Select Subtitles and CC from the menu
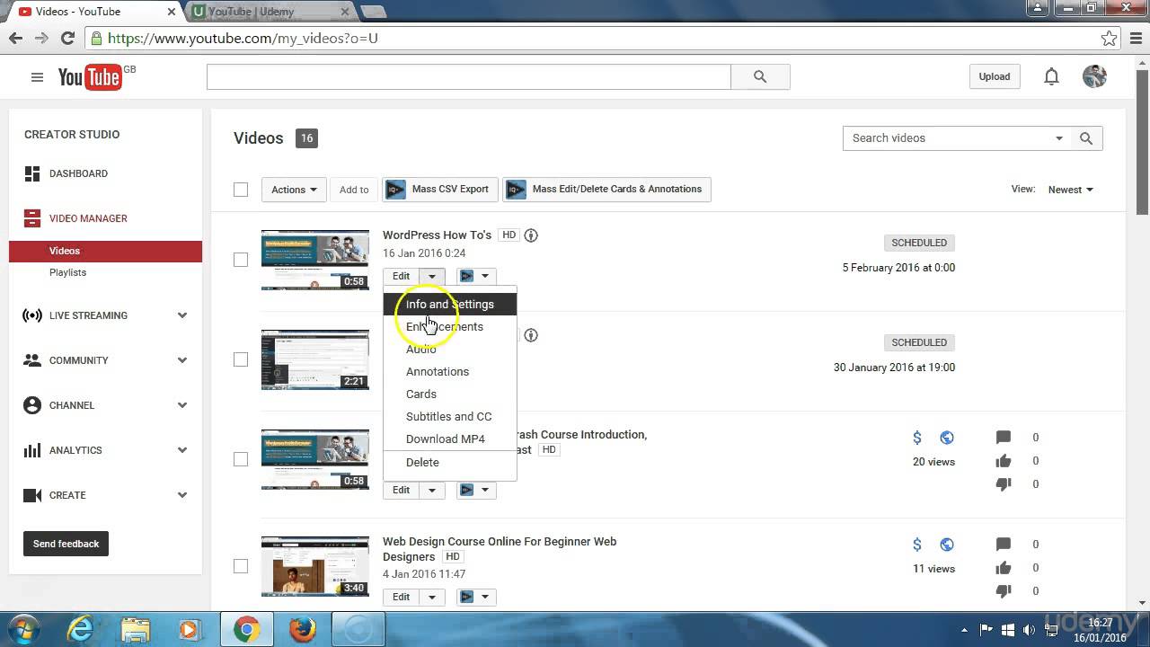The height and width of the screenshot is (647, 1150). tap(449, 416)
